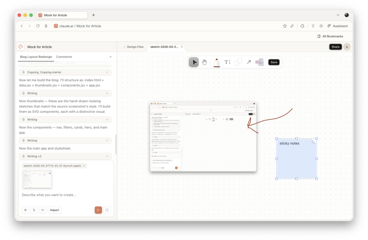Go forward in browser history

[30, 26]
